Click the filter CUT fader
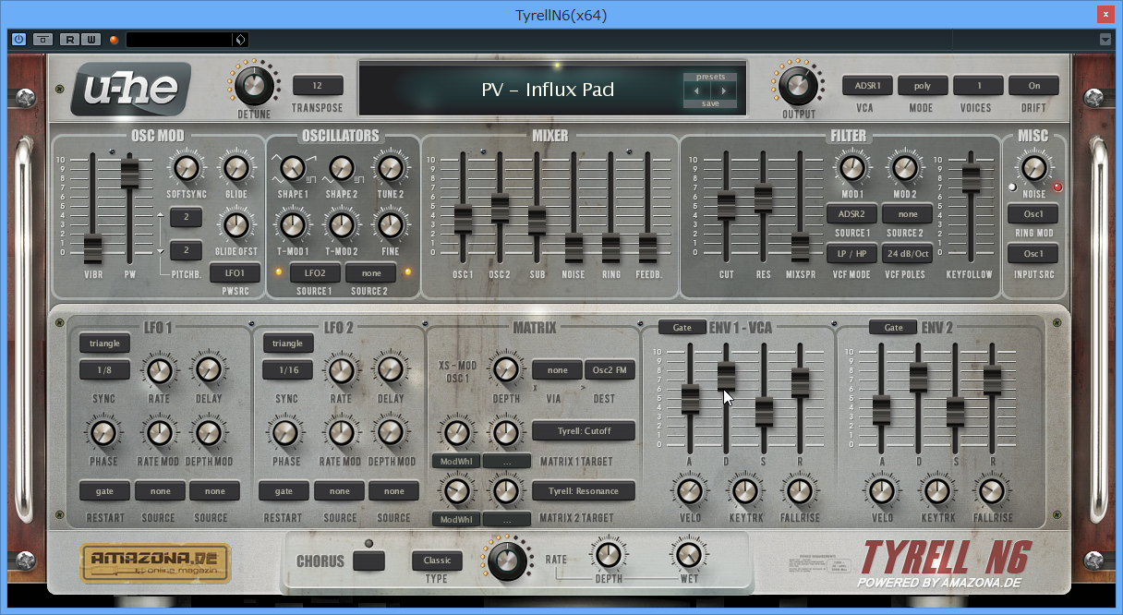The image size is (1123, 615). coord(726,205)
